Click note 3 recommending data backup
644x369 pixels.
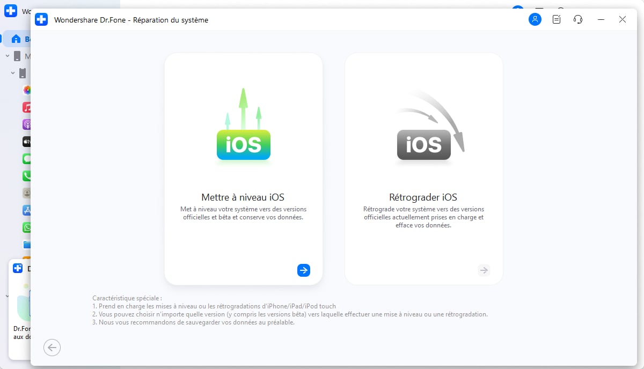click(x=193, y=322)
